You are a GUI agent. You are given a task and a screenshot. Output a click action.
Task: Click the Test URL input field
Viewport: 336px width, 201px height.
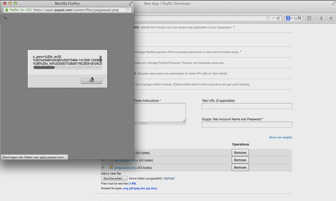[x=247, y=106]
